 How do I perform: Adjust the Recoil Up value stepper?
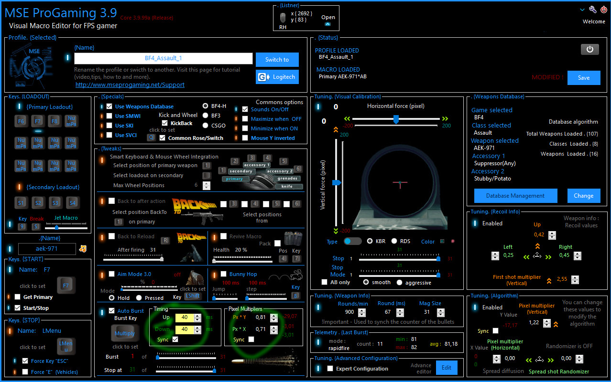coord(552,235)
